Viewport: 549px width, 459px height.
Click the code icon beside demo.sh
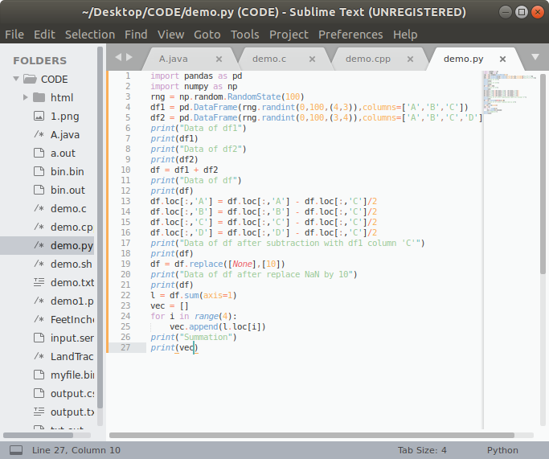[39, 264]
